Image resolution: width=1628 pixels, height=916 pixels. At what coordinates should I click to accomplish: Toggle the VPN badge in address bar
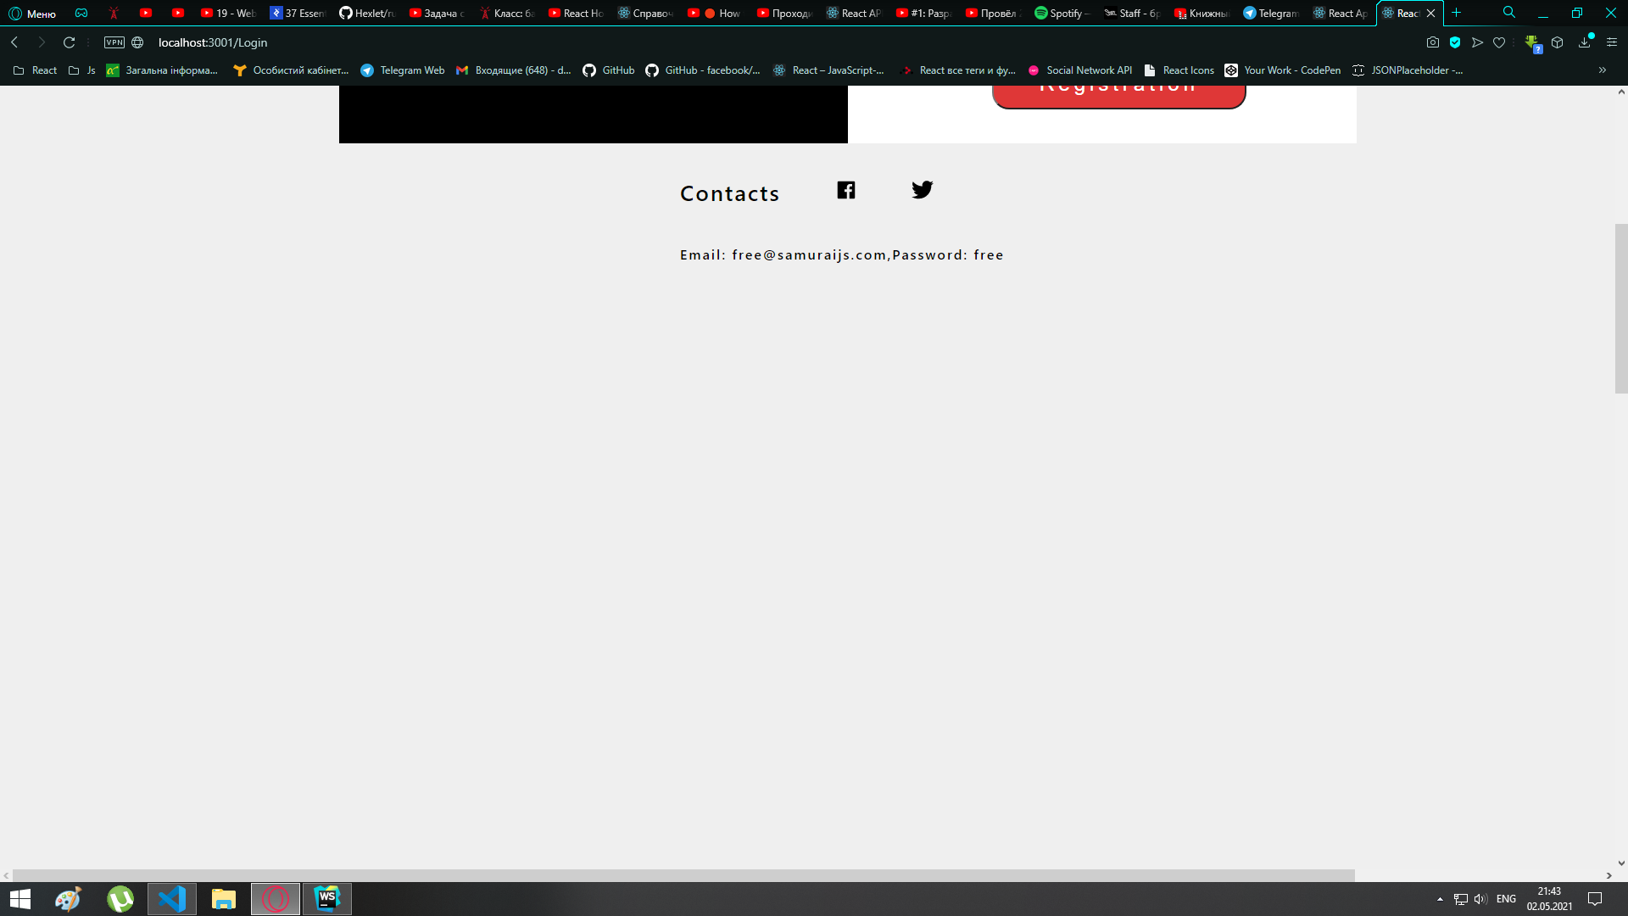click(114, 42)
